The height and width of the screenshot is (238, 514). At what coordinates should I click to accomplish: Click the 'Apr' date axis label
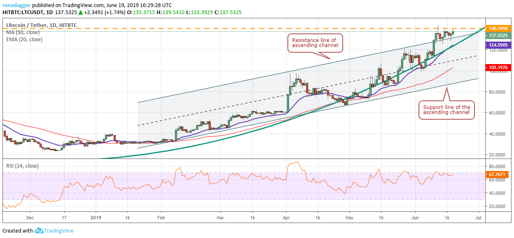(x=286, y=217)
